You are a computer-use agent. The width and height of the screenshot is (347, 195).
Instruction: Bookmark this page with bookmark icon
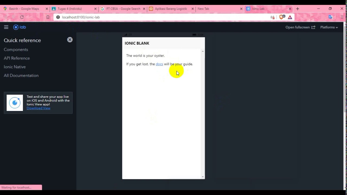tap(48, 17)
